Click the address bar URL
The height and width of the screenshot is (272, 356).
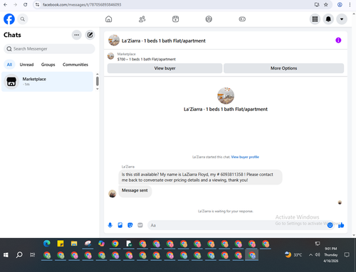point(82,5)
